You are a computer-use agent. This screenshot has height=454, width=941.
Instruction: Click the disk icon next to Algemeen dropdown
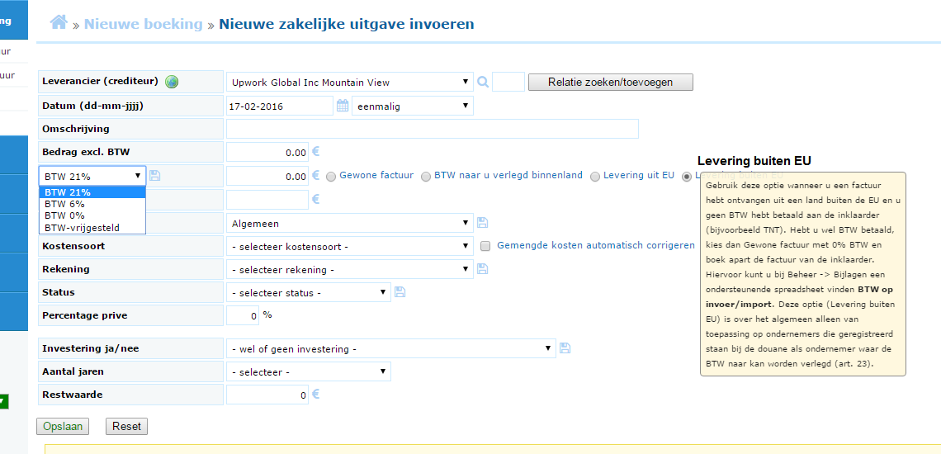[483, 223]
